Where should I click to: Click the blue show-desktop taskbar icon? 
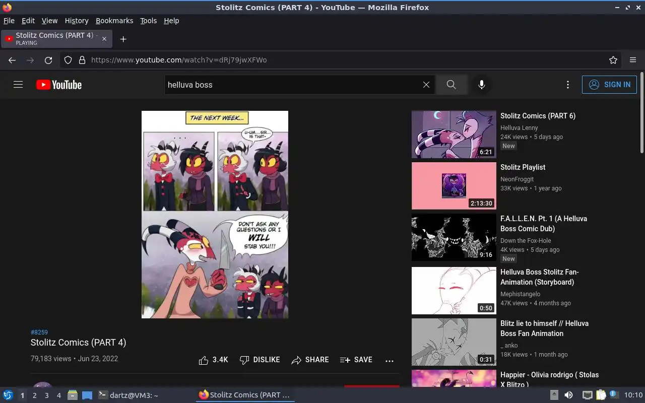[87, 395]
